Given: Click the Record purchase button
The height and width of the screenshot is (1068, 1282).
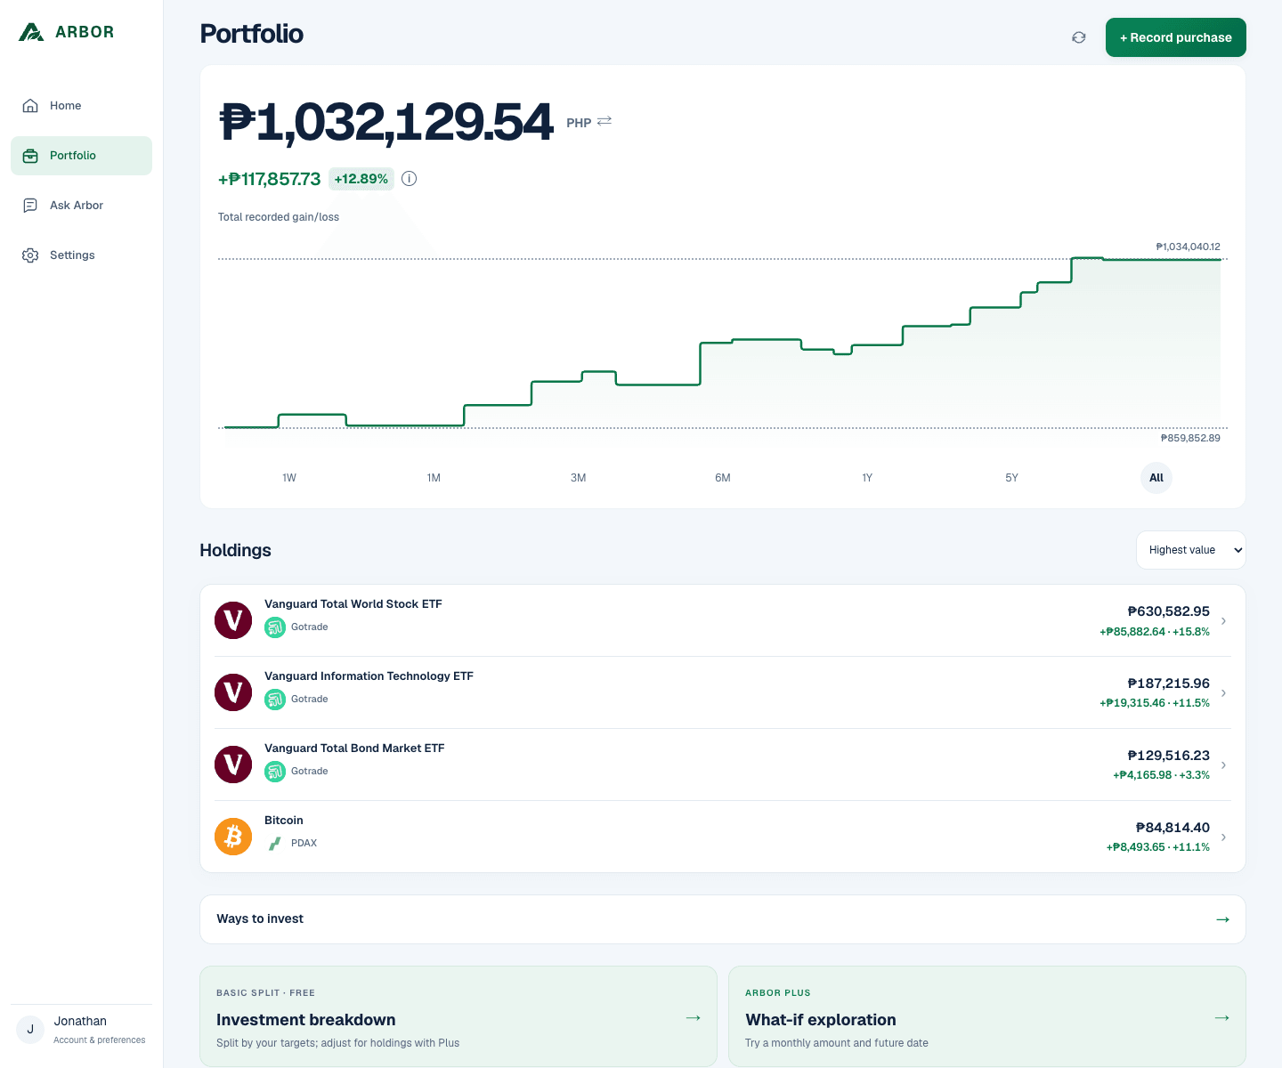Looking at the screenshot, I should point(1176,37).
